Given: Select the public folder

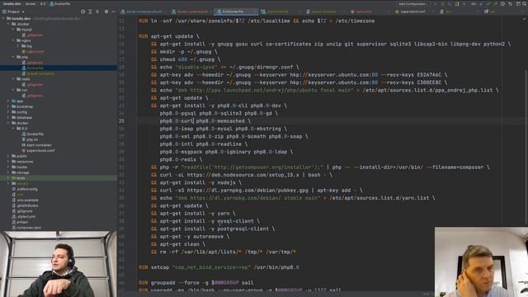Looking at the screenshot, I should pyautogui.click(x=20, y=156).
